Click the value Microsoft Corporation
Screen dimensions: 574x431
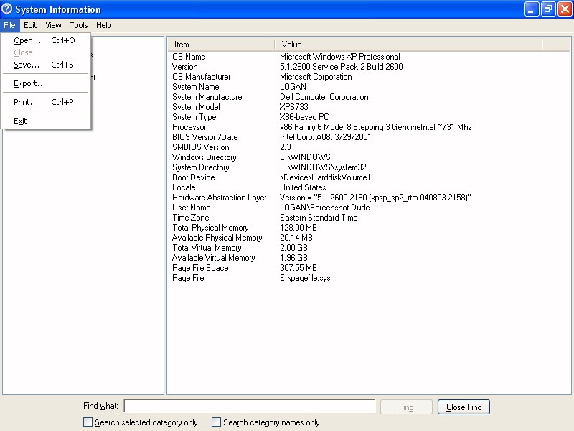click(x=316, y=77)
